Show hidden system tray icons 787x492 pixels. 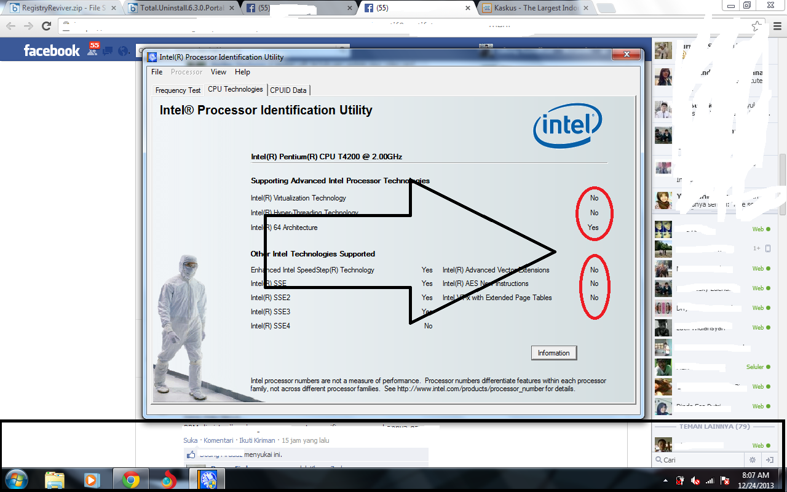666,480
